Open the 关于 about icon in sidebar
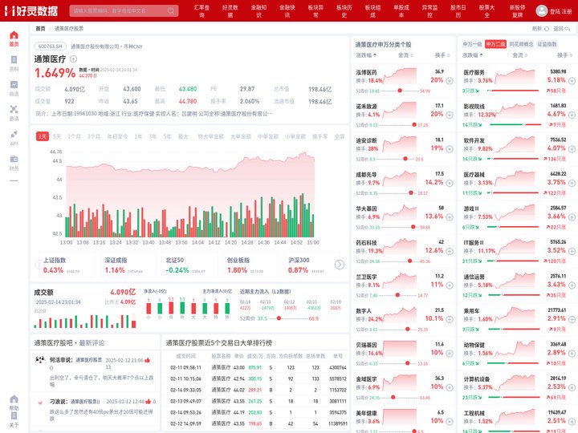Screen dimensions: 578x433 14,415
